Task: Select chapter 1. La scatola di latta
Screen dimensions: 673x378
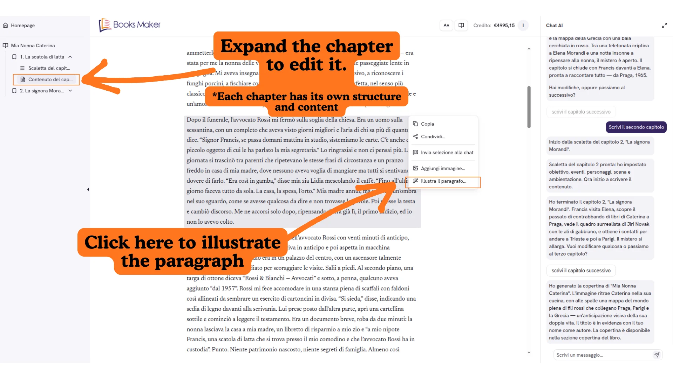Action: click(42, 57)
